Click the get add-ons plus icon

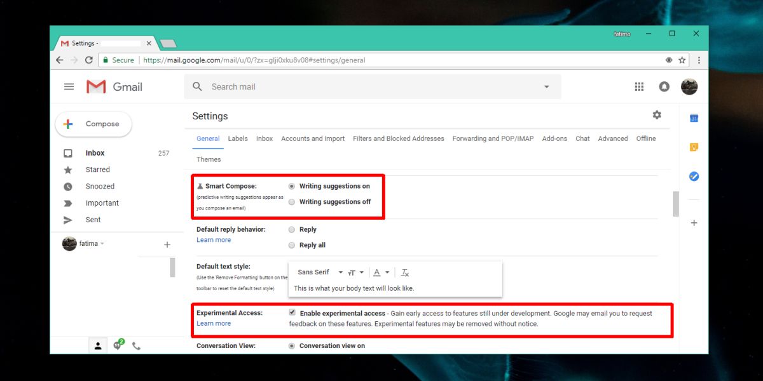(694, 223)
